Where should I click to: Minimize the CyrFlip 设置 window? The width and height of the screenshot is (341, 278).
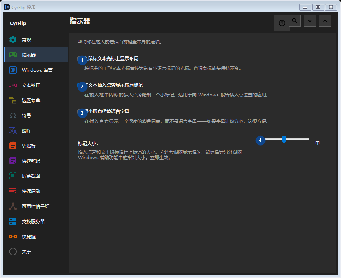[305, 7]
